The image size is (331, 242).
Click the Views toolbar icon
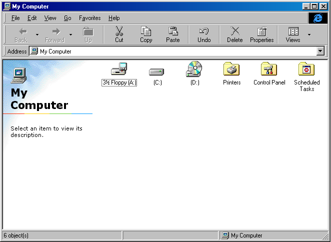pyautogui.click(x=293, y=31)
